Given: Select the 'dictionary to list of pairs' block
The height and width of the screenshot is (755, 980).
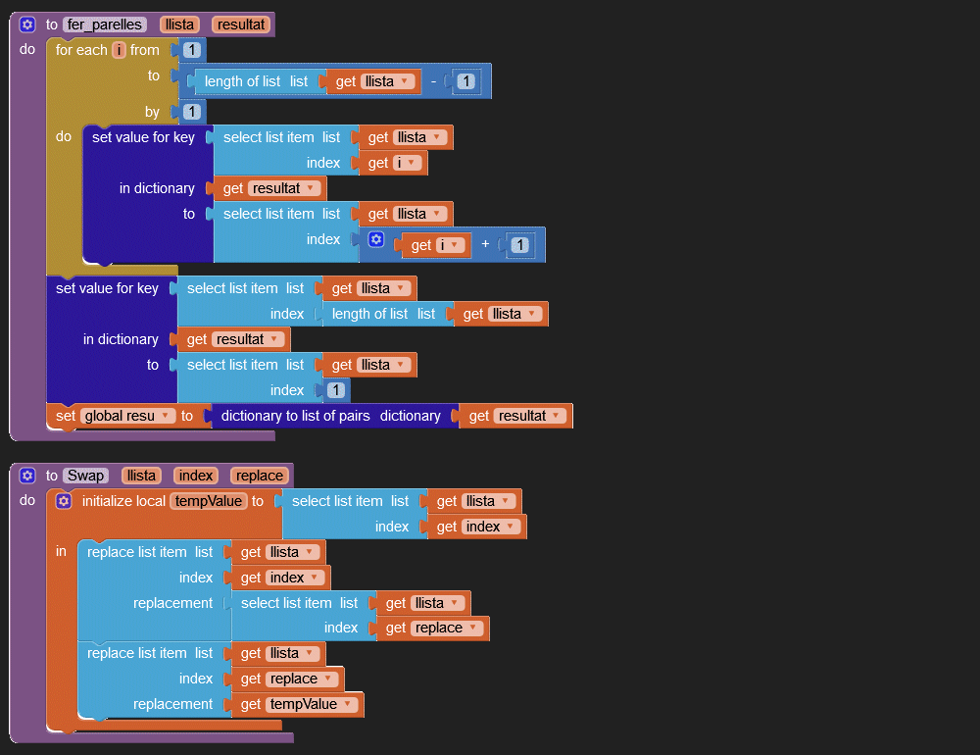Looking at the screenshot, I should point(294,417).
